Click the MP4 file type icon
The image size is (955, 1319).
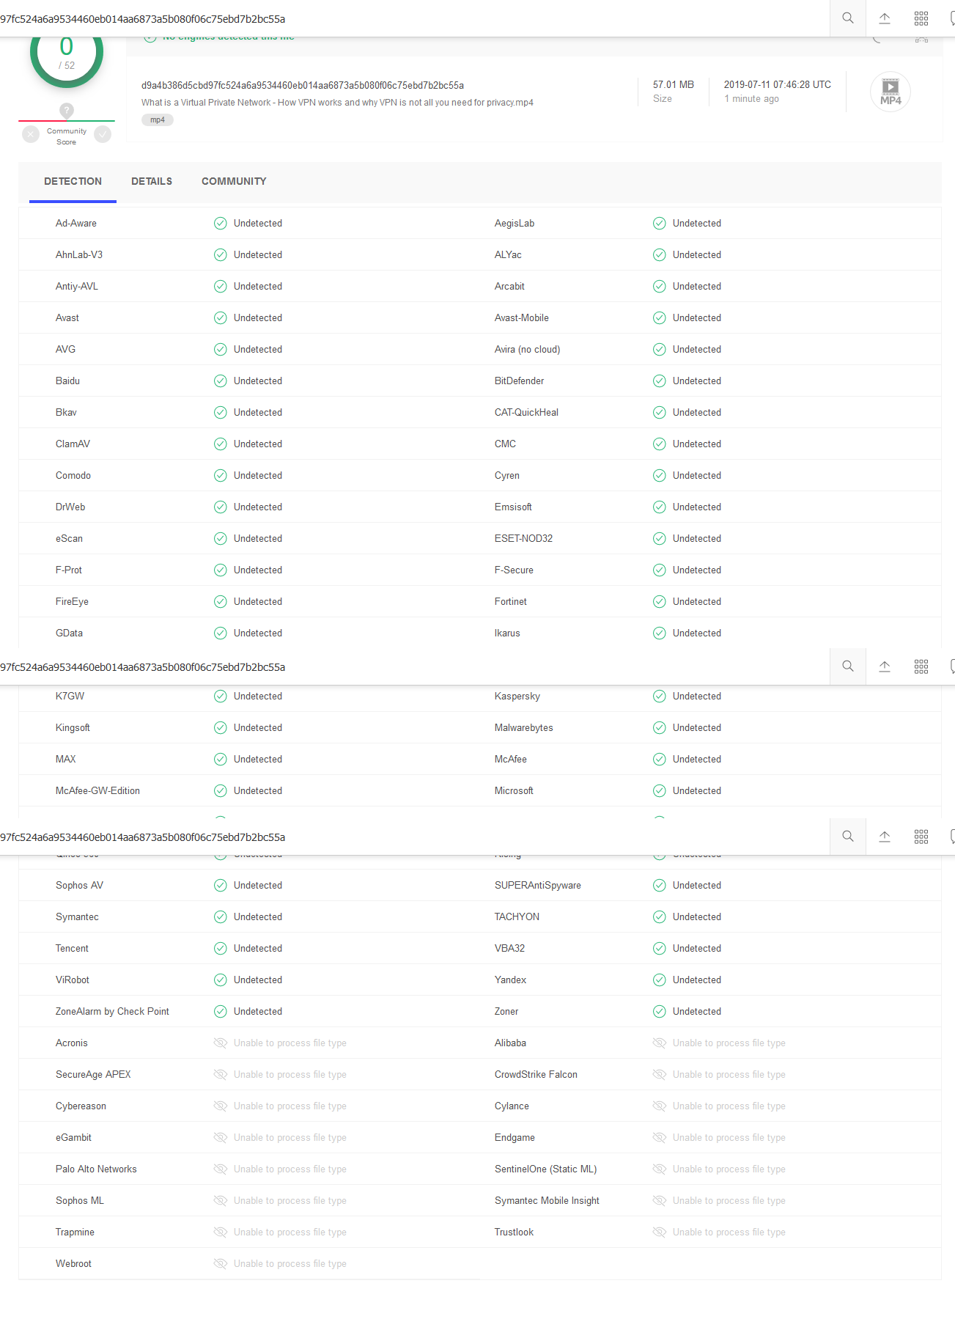891,92
